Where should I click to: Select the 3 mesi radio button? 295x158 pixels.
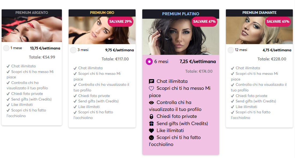tap(73, 50)
